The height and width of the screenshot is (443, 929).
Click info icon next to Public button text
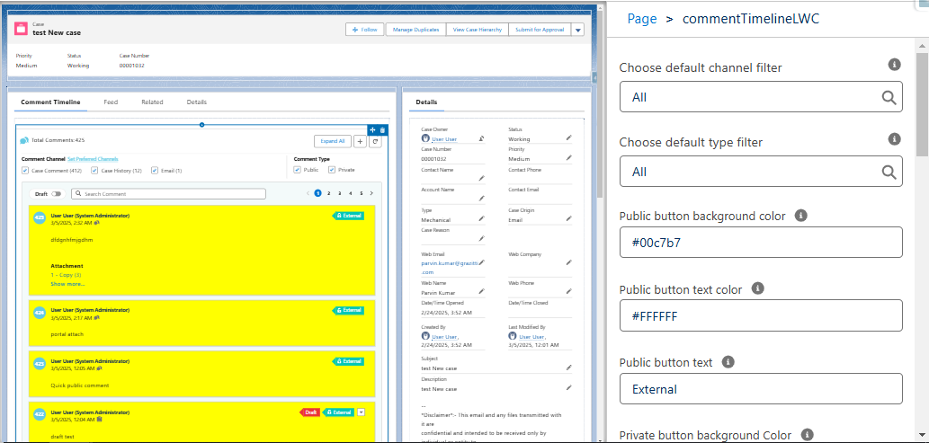pyautogui.click(x=728, y=362)
